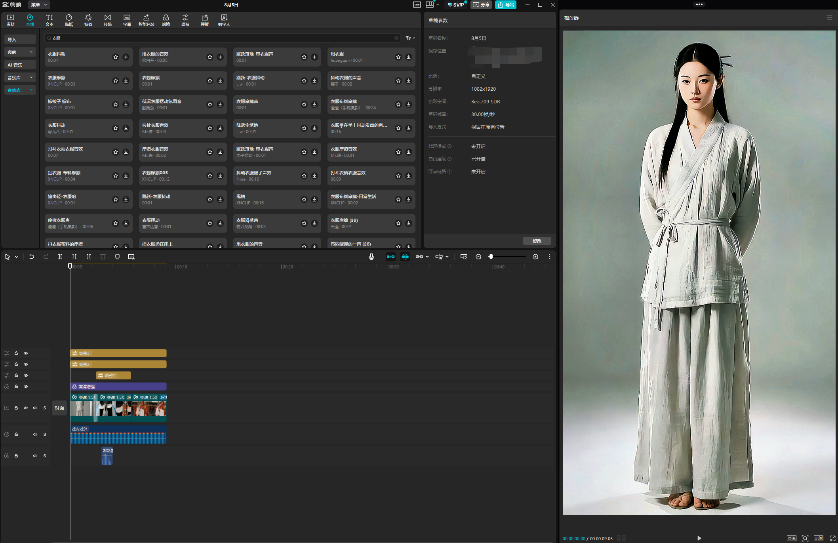Click the marker shield icon in timeline toolbar
This screenshot has width=838, height=543.
[117, 257]
